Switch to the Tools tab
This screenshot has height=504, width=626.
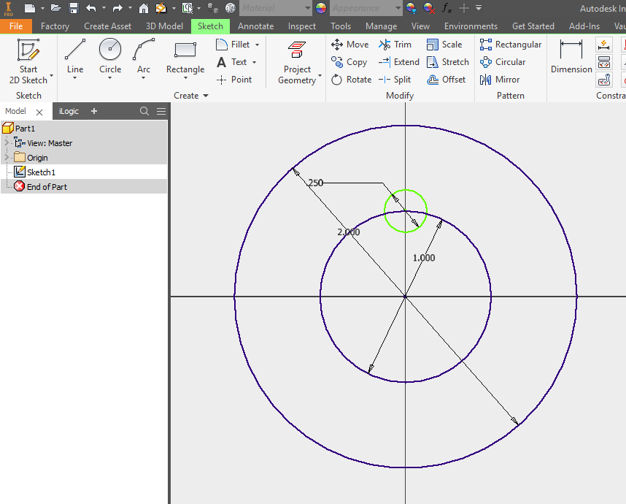341,26
